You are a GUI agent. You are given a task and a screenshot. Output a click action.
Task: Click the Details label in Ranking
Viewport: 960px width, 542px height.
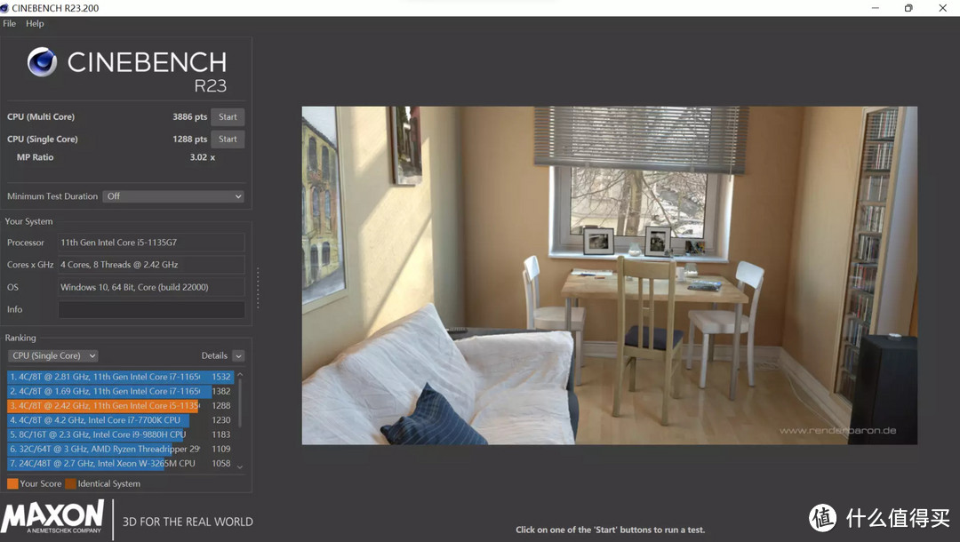(214, 355)
